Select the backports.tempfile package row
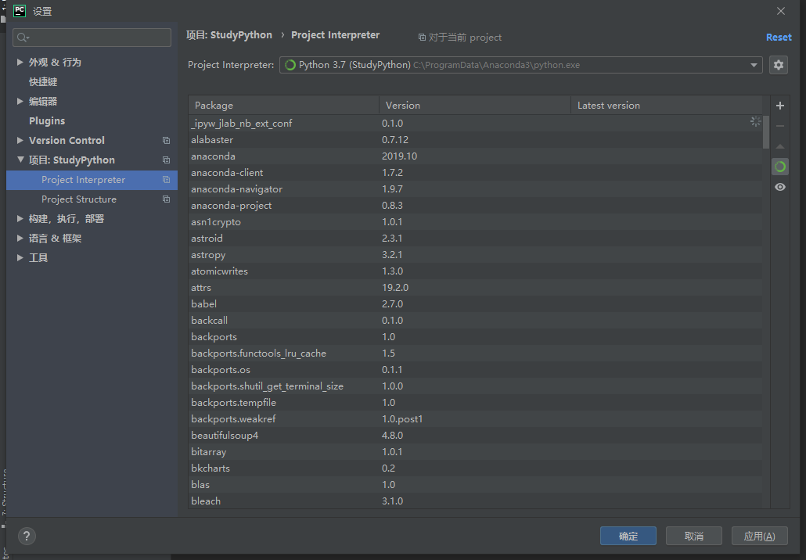Viewport: 806px width, 560px height. click(x=476, y=403)
